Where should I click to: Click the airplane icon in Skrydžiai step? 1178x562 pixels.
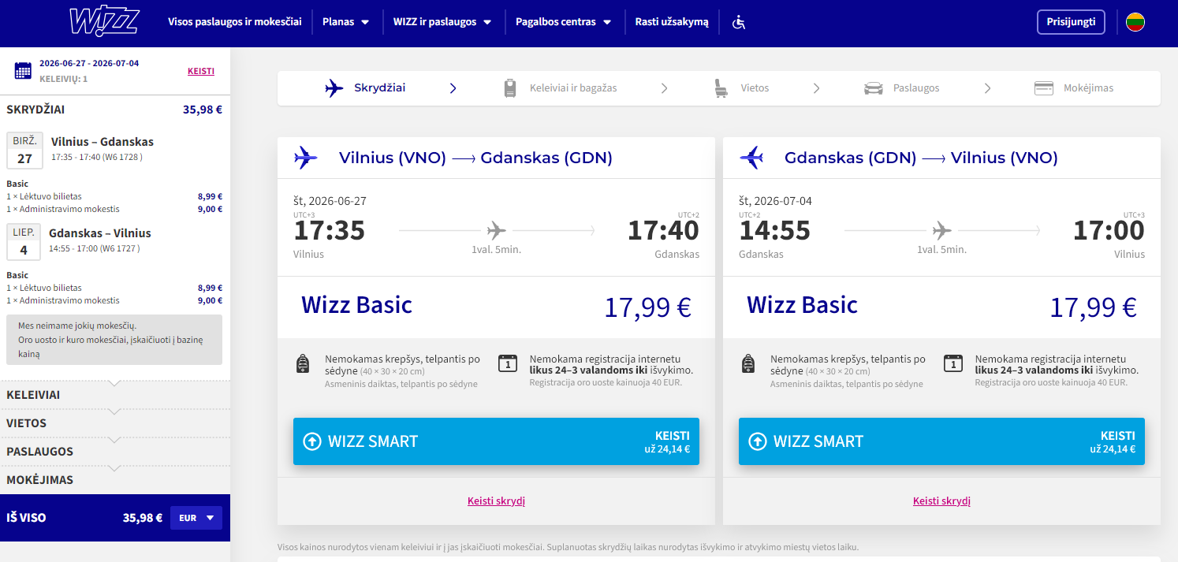tap(334, 88)
